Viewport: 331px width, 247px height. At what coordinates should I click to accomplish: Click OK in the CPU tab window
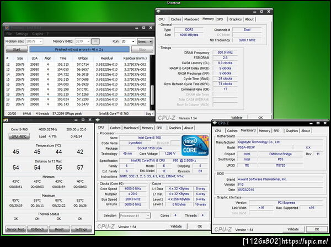click(x=200, y=226)
